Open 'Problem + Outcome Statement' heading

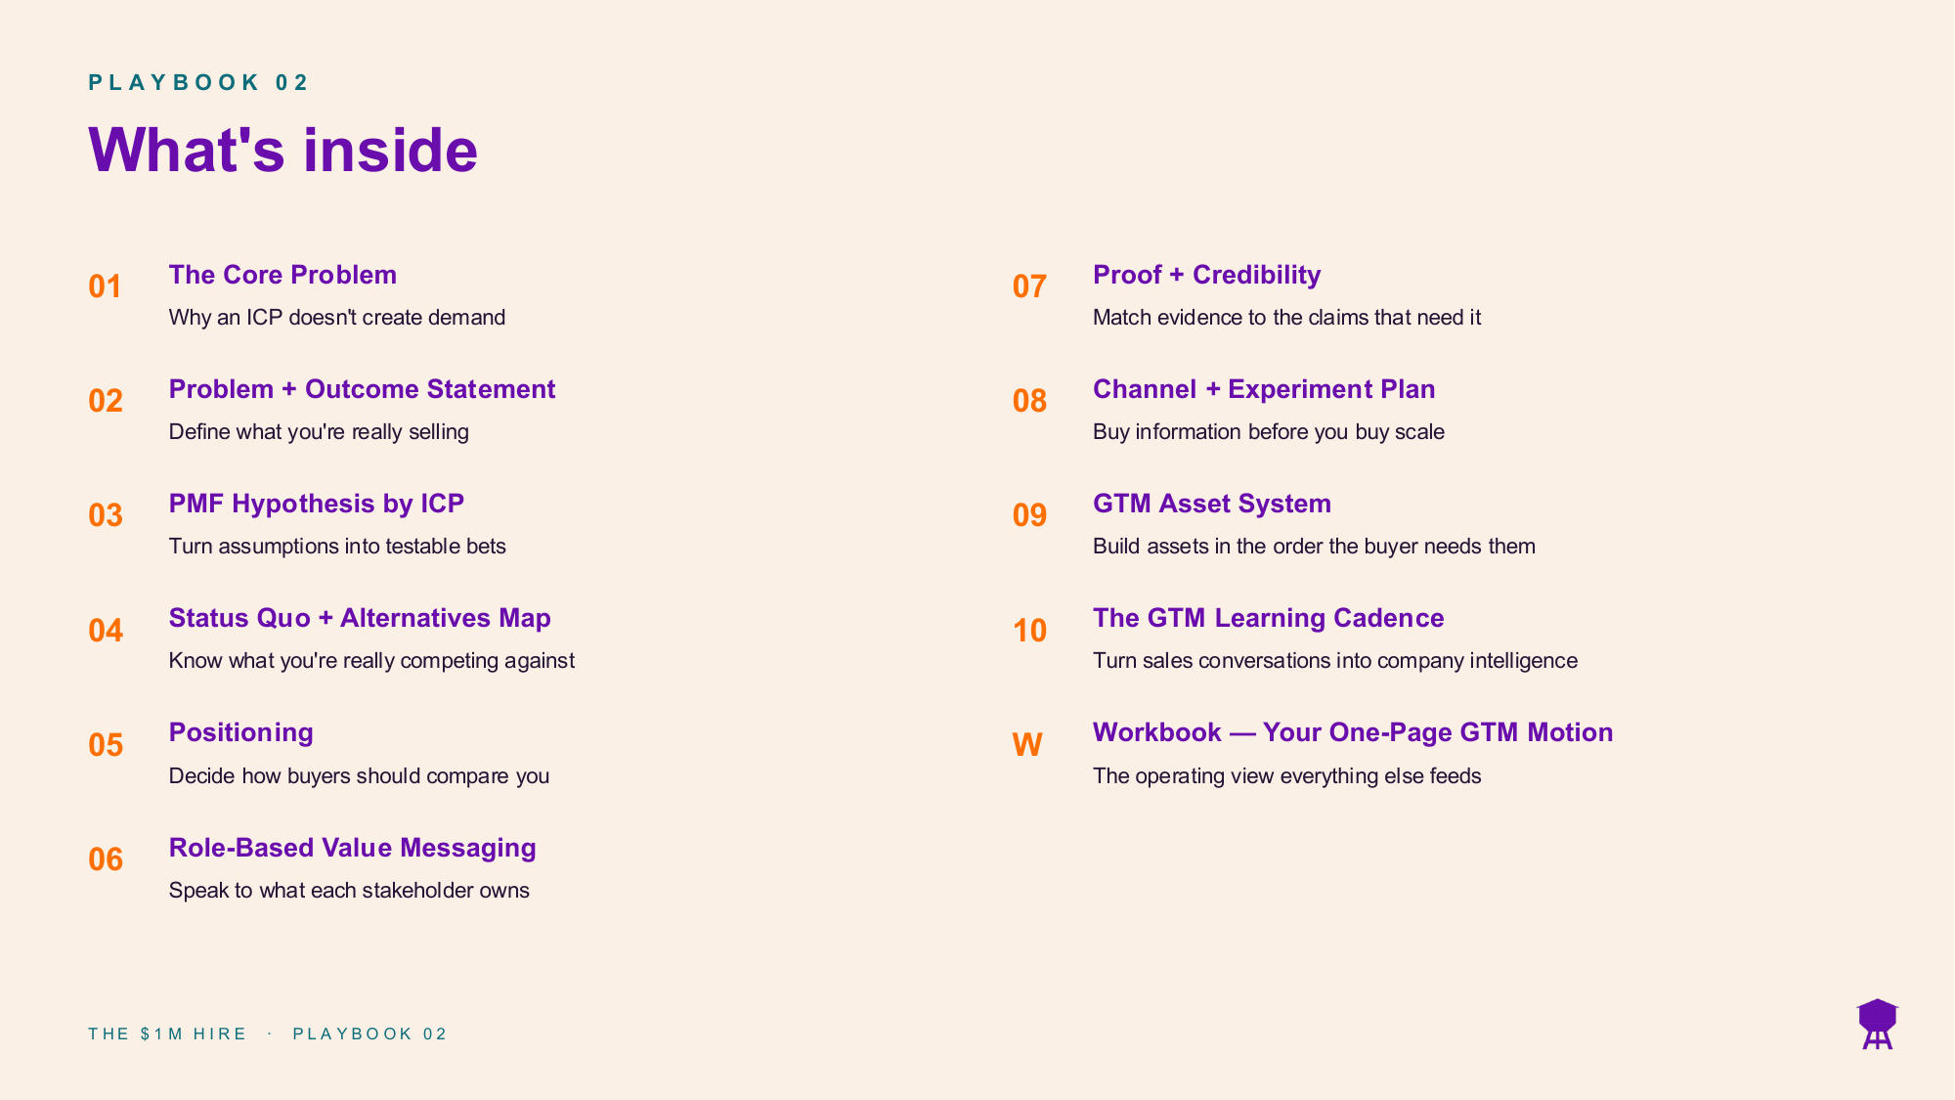pyautogui.click(x=362, y=389)
